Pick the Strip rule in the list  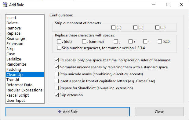(x=25, y=49)
